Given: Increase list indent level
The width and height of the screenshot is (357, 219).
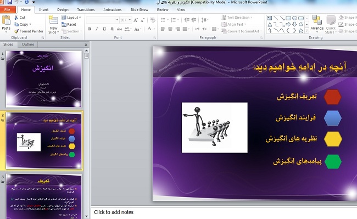Looking at the screenshot, I should pos(194,20).
